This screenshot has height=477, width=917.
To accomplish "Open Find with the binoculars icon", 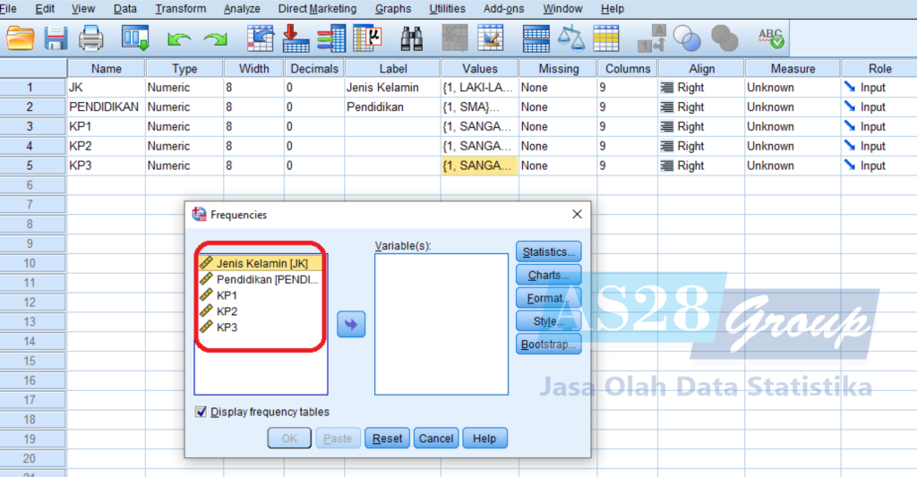I will pyautogui.click(x=411, y=38).
